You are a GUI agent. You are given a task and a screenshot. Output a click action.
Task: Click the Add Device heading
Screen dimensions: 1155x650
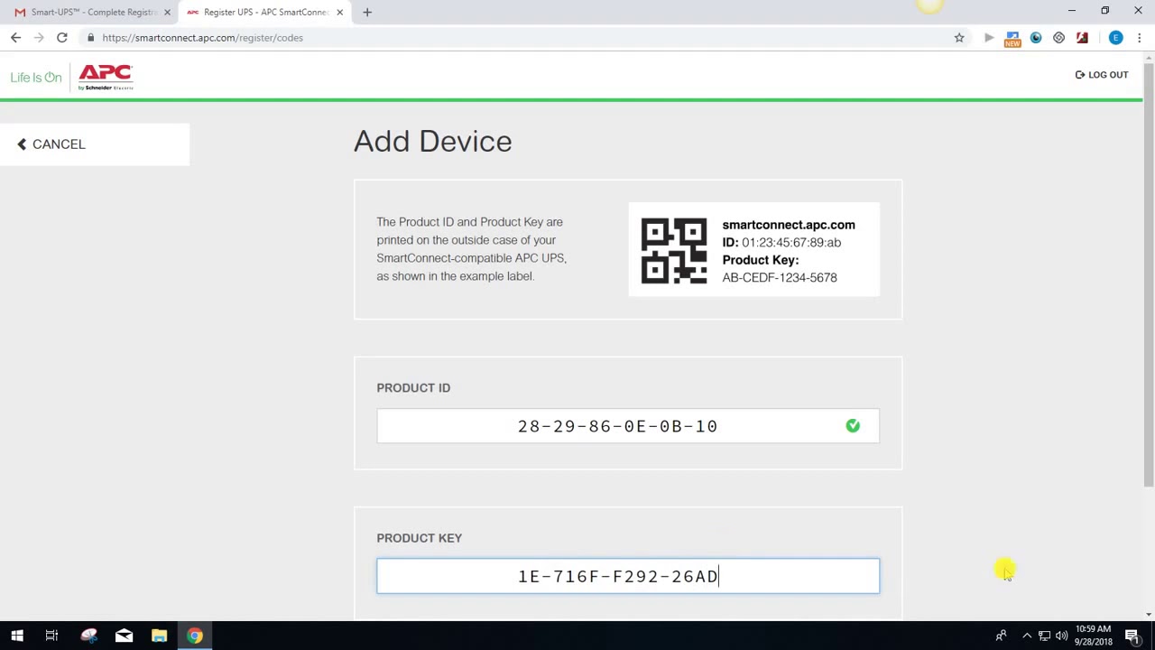(433, 141)
